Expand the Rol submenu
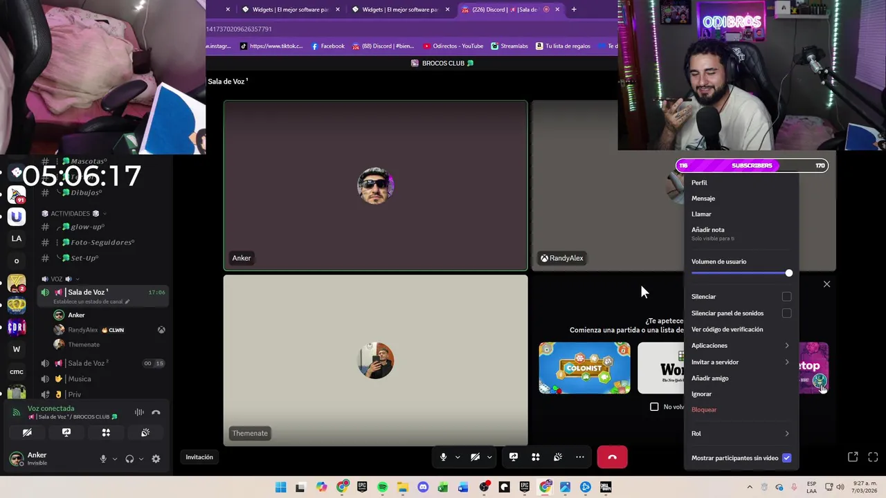 click(741, 434)
